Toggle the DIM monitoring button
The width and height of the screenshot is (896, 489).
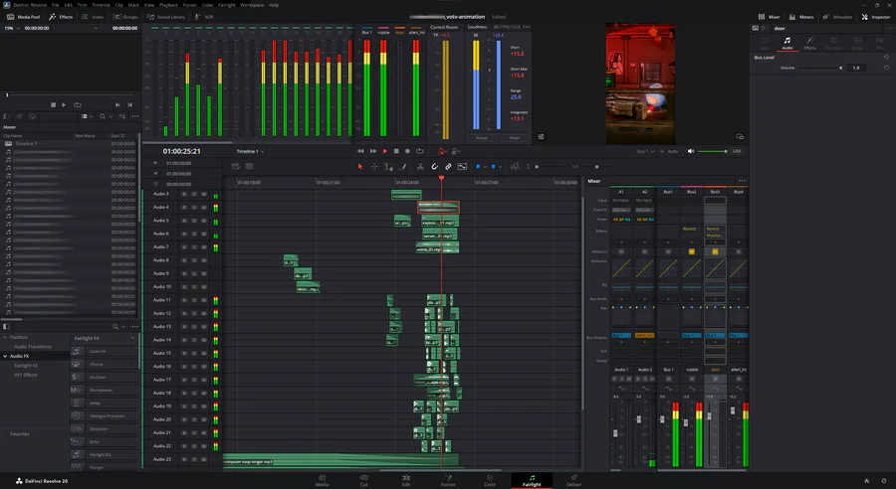(x=737, y=151)
